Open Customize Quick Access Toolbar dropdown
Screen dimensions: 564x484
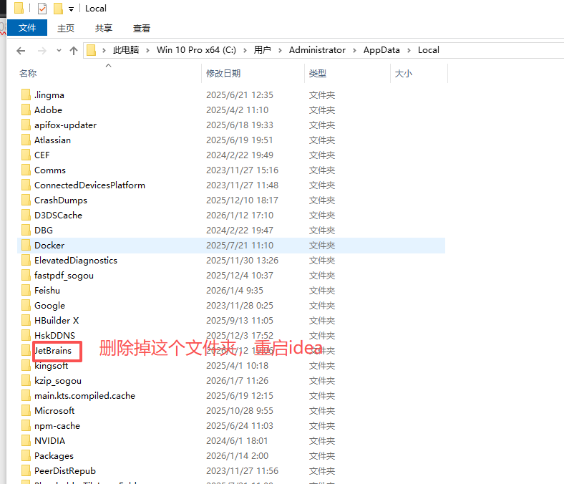click(72, 9)
